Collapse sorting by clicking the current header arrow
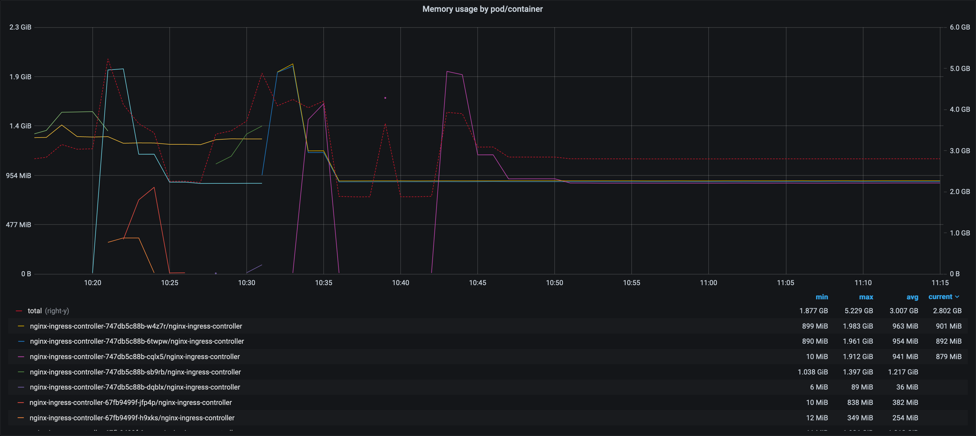976x436 pixels. tap(957, 297)
